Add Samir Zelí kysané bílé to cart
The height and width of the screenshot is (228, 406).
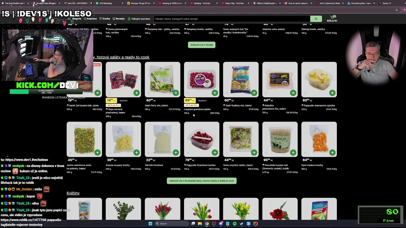click(x=97, y=93)
